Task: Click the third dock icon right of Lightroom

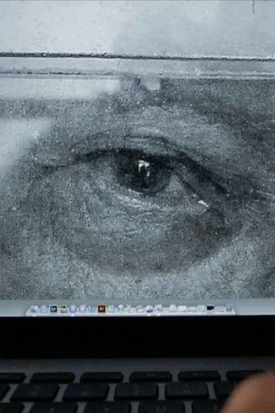Action: [x=82, y=309]
